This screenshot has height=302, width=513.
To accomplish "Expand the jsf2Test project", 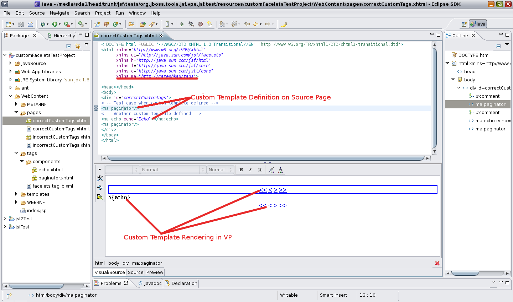I will [5, 219].
